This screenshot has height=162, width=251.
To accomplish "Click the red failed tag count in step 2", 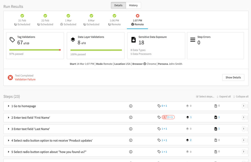I will (x=164, y=117).
